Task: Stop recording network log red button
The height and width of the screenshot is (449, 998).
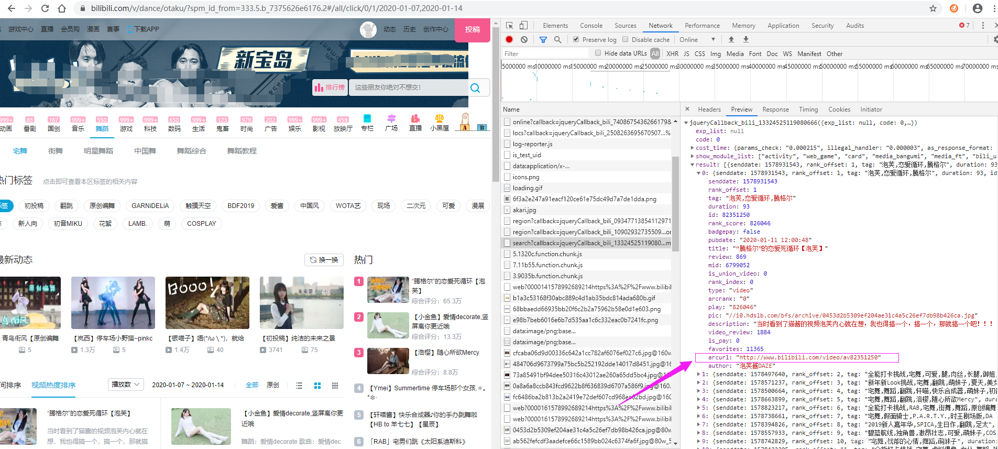Action: tap(509, 39)
